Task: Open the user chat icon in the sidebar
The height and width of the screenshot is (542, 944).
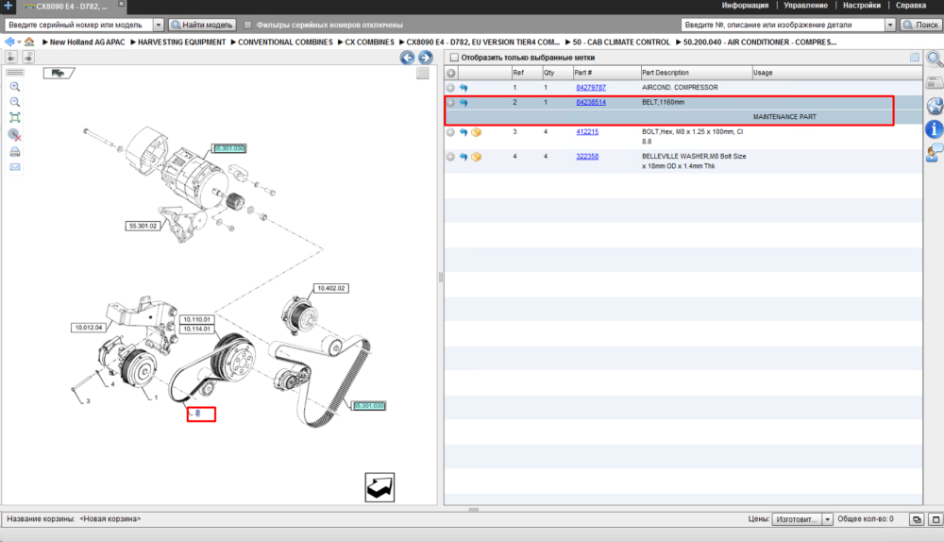Action: pyautogui.click(x=935, y=153)
